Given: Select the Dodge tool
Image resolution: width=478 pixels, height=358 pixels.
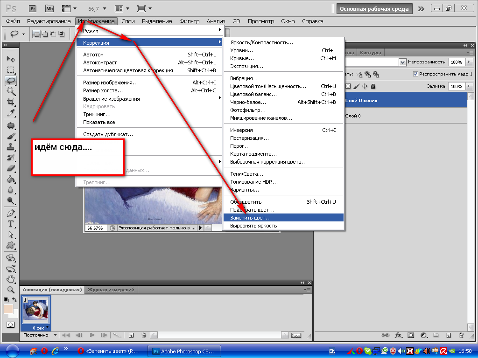Looking at the screenshot, I should point(11,200).
